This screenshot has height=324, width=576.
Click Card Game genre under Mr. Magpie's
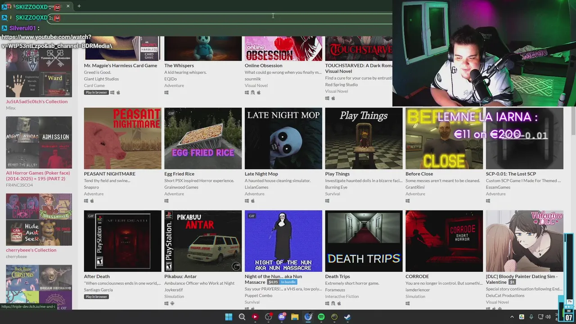pos(94,85)
